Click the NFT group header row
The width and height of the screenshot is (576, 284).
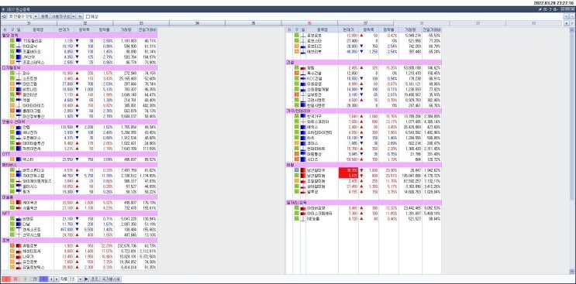79,214
